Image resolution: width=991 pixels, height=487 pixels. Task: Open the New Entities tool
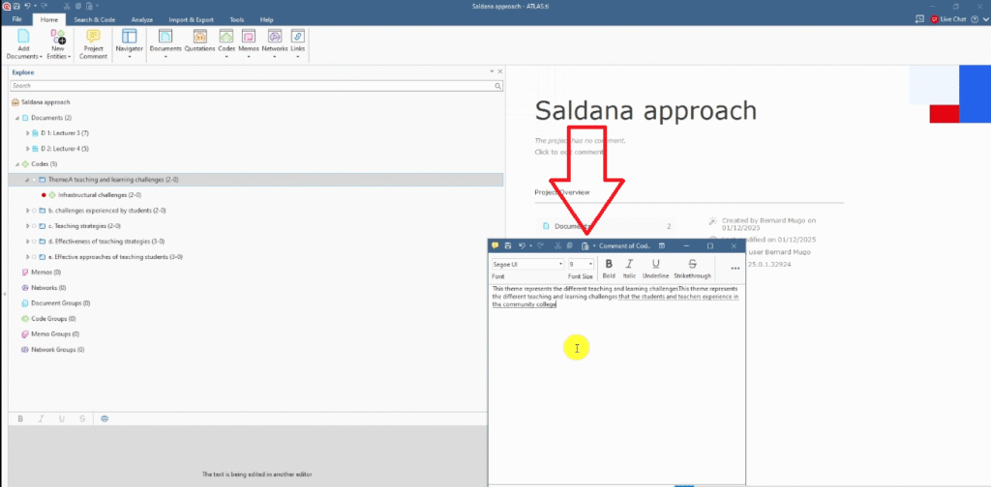pos(56,39)
